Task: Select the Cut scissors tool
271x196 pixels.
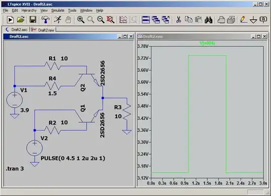Action: pyautogui.click(x=179, y=20)
